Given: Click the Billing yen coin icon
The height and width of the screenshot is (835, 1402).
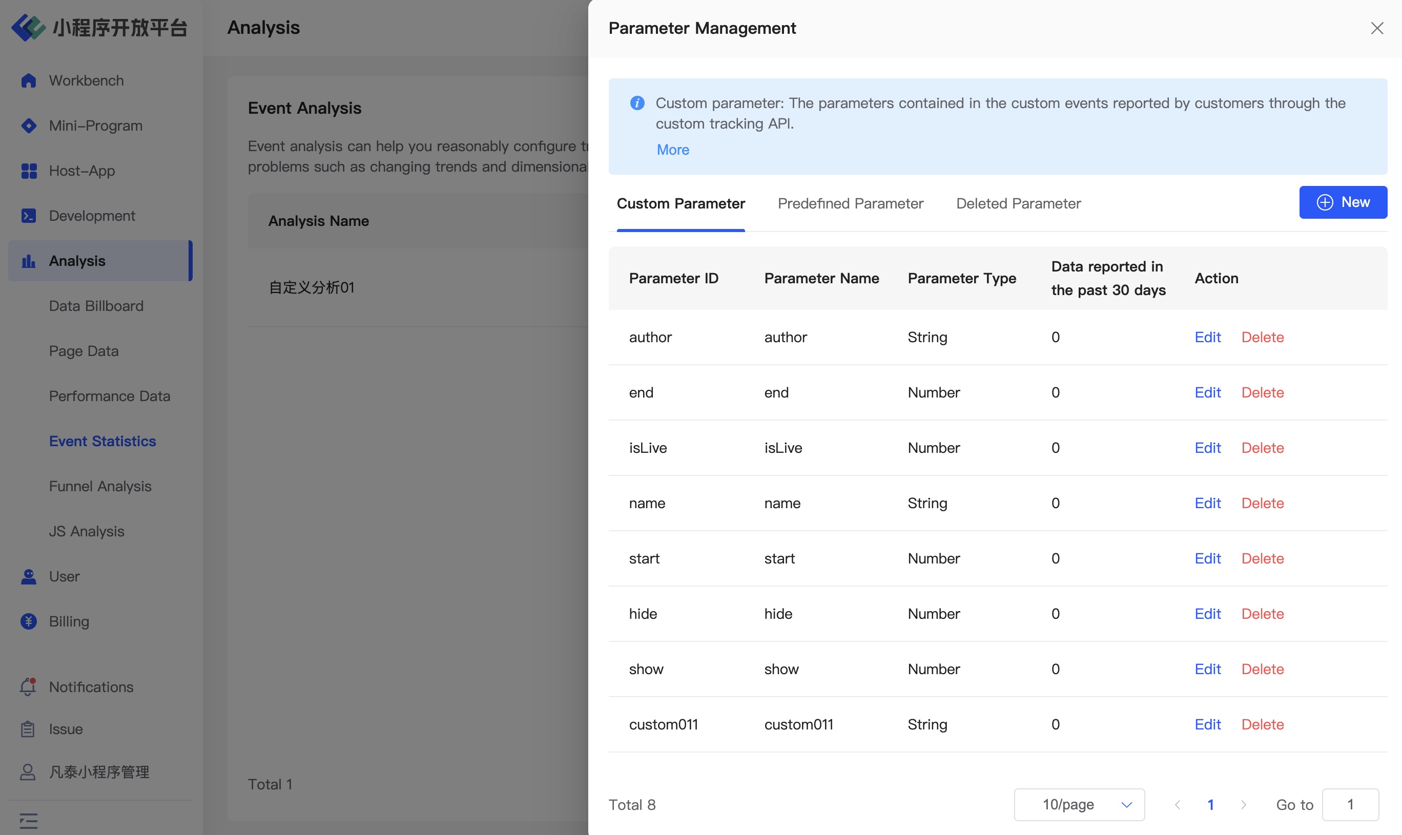Looking at the screenshot, I should click(29, 621).
